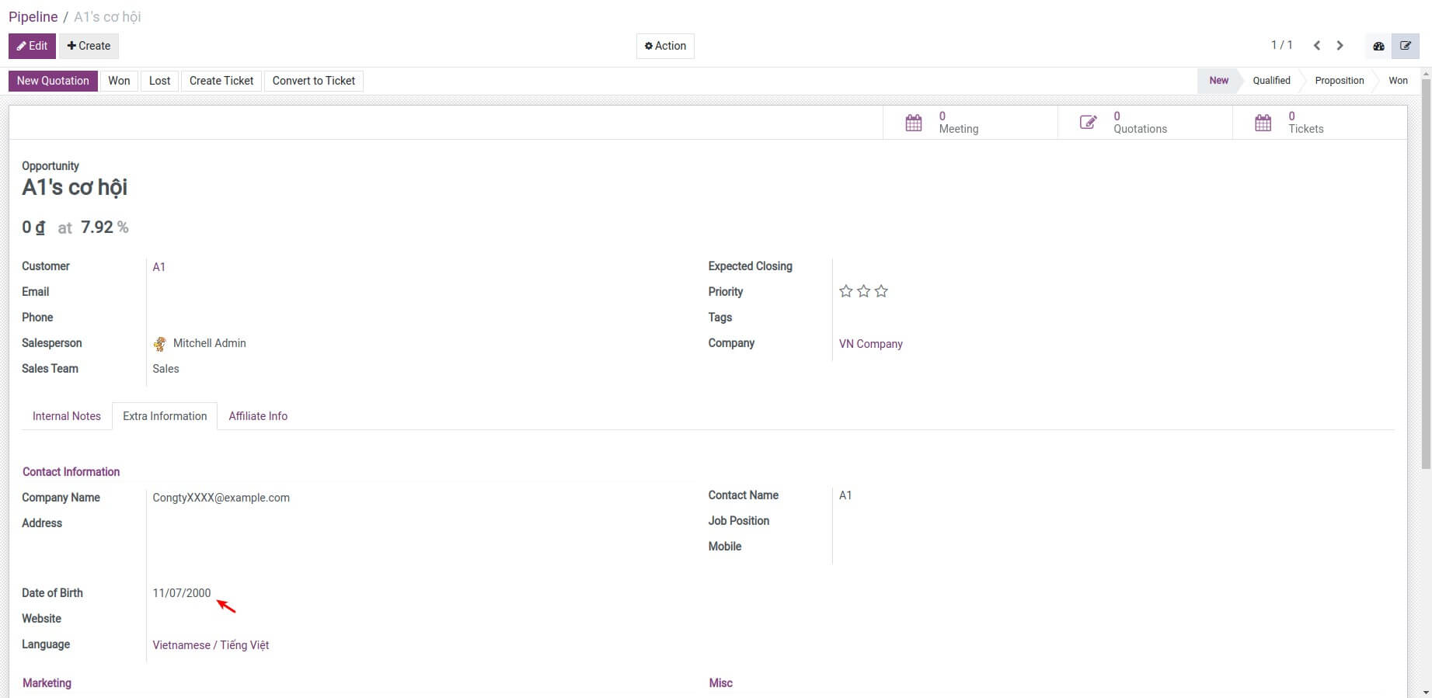Click the Tickets calendar icon
The width and height of the screenshot is (1432, 698).
1263,123
